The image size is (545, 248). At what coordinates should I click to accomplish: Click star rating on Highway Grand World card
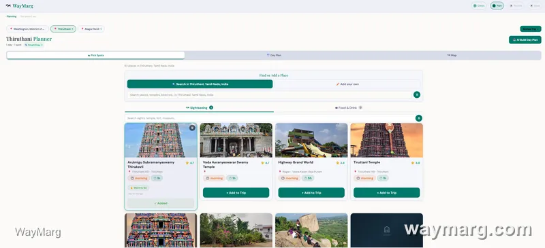[x=340, y=162]
